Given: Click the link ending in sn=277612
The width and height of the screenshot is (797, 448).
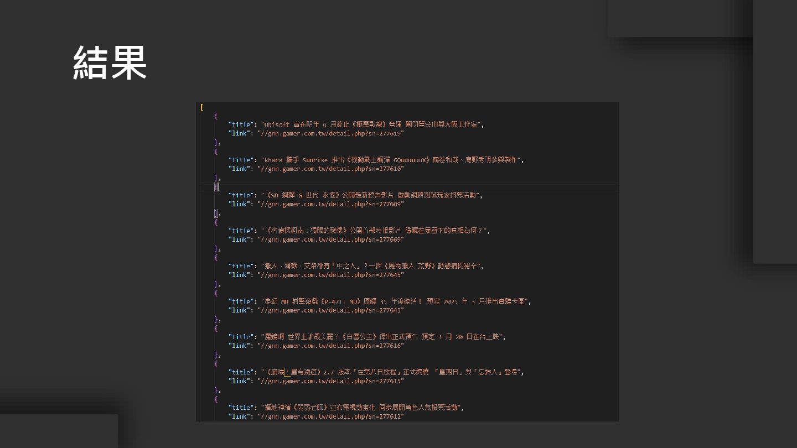Looking at the screenshot, I should click(316, 416).
